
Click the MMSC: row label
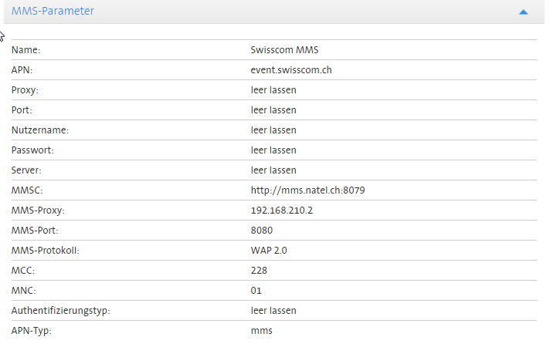click(26, 190)
